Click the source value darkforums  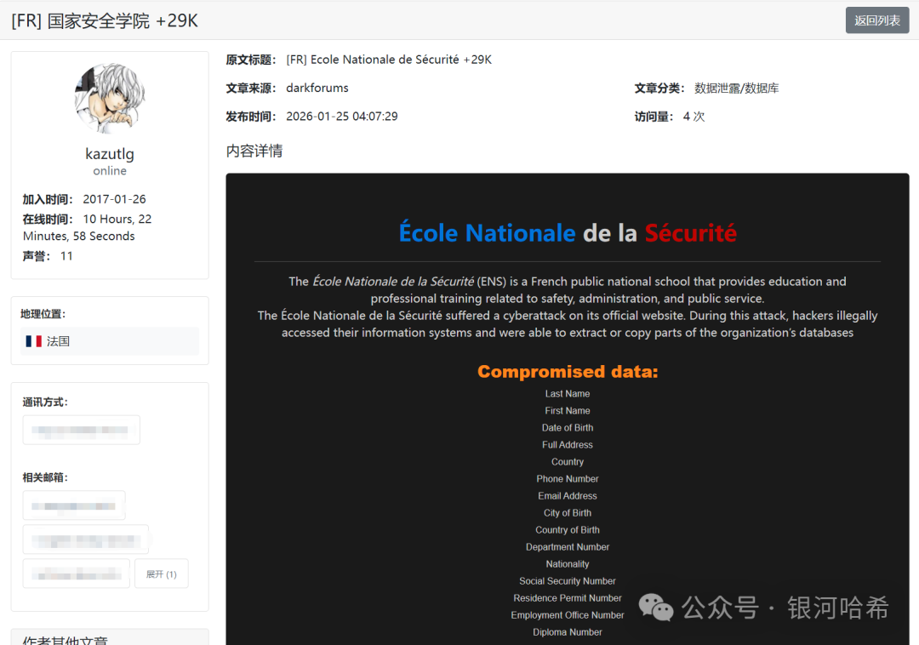tap(317, 88)
